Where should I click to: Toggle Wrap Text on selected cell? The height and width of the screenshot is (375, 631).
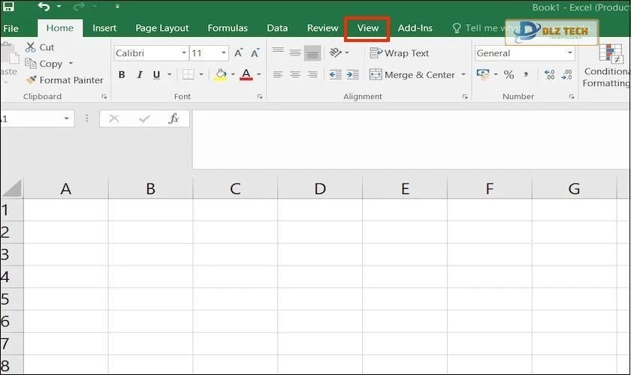pyautogui.click(x=399, y=53)
